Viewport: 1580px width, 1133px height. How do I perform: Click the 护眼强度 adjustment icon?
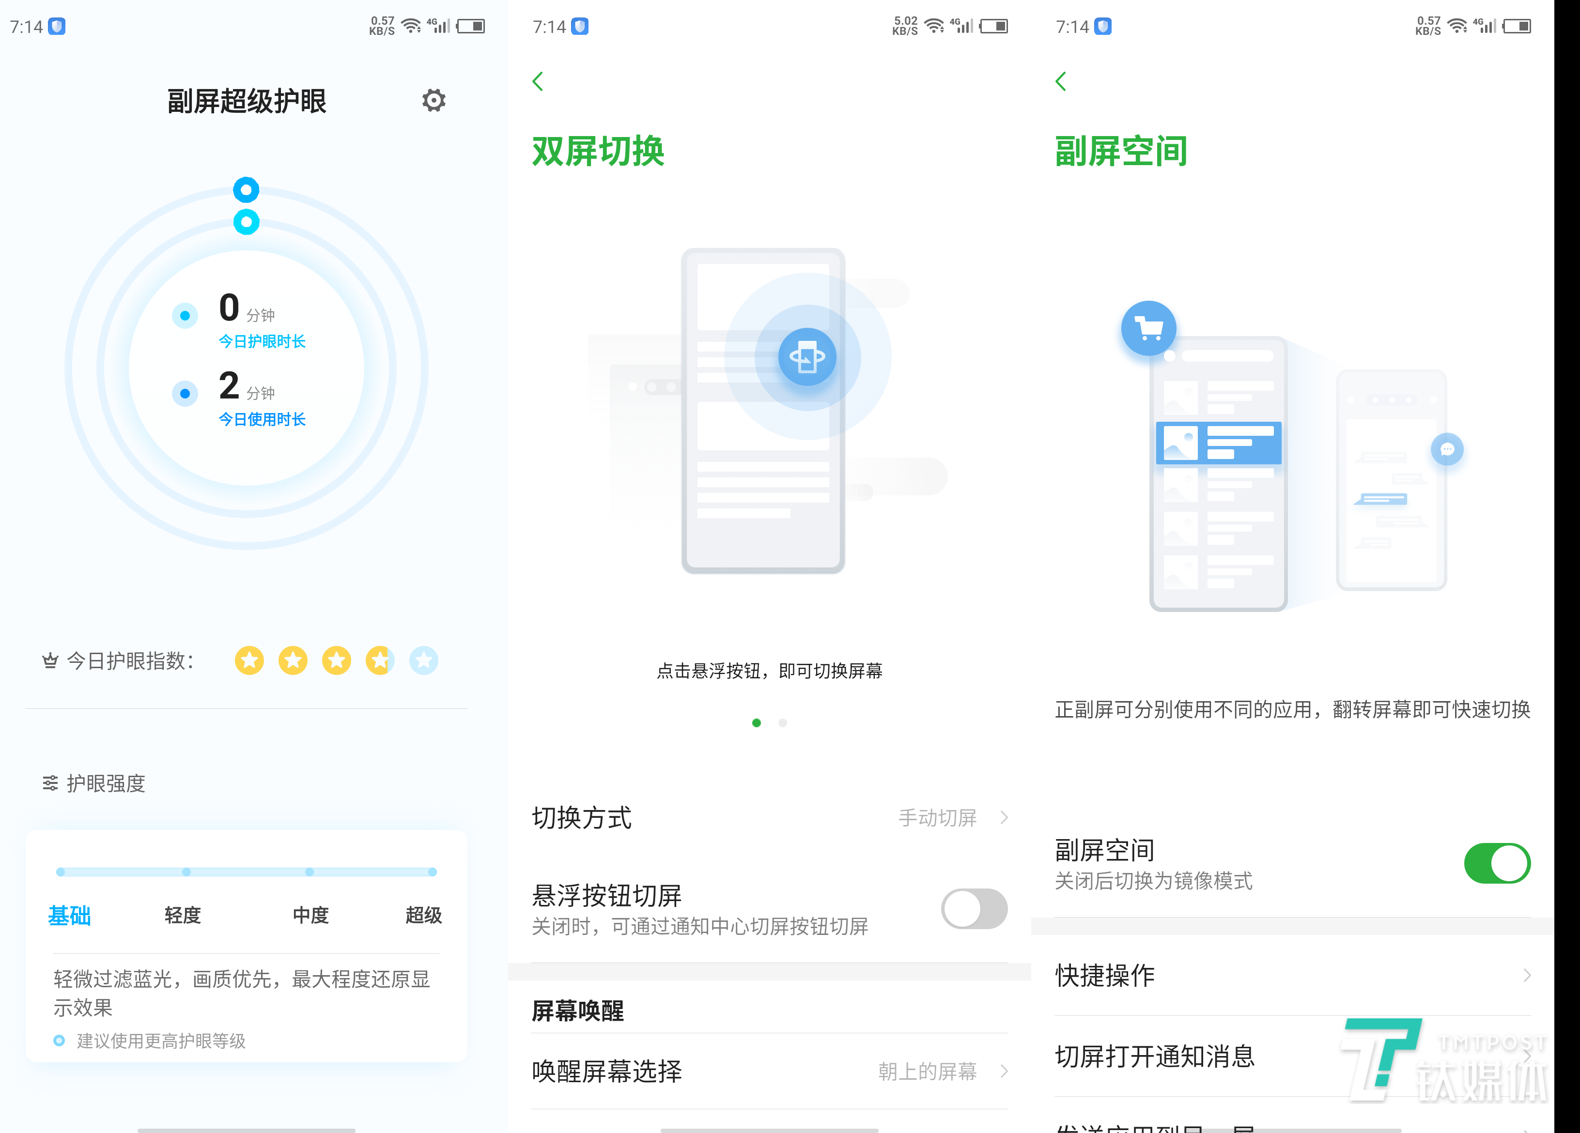pos(49,783)
